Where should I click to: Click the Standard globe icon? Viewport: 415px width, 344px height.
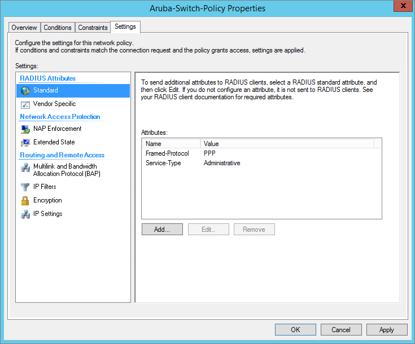25,91
